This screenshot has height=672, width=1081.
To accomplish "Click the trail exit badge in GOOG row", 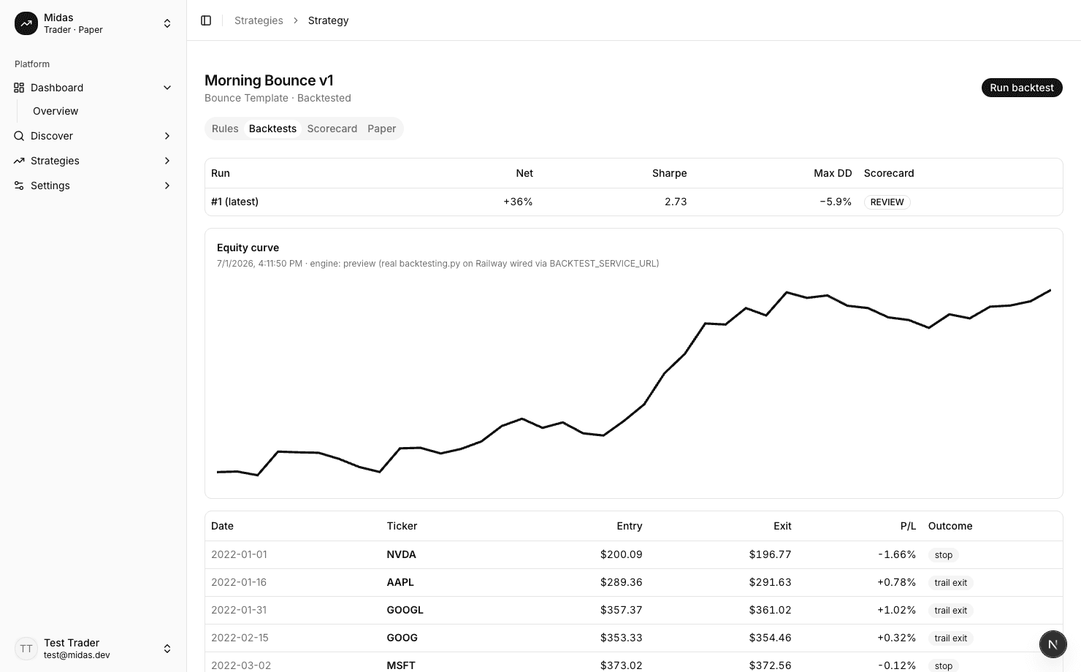I will tap(951, 638).
